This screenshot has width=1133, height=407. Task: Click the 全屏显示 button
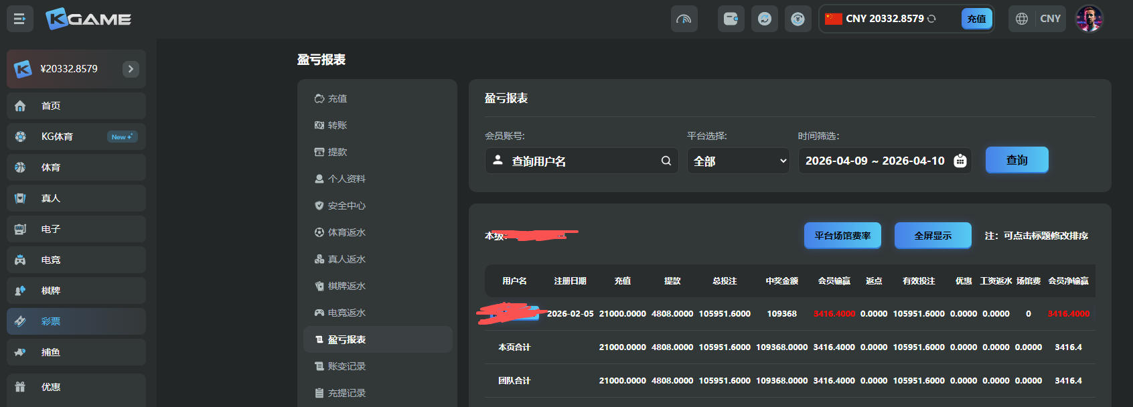[932, 236]
